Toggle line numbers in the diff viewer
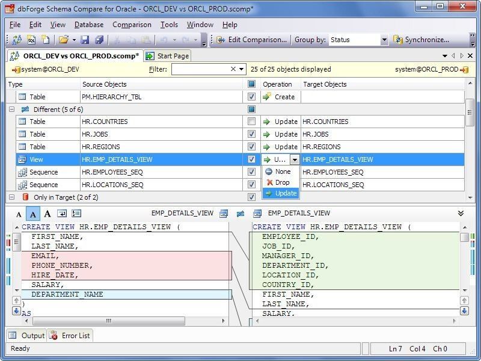The height and width of the screenshot is (361, 481). point(76,213)
